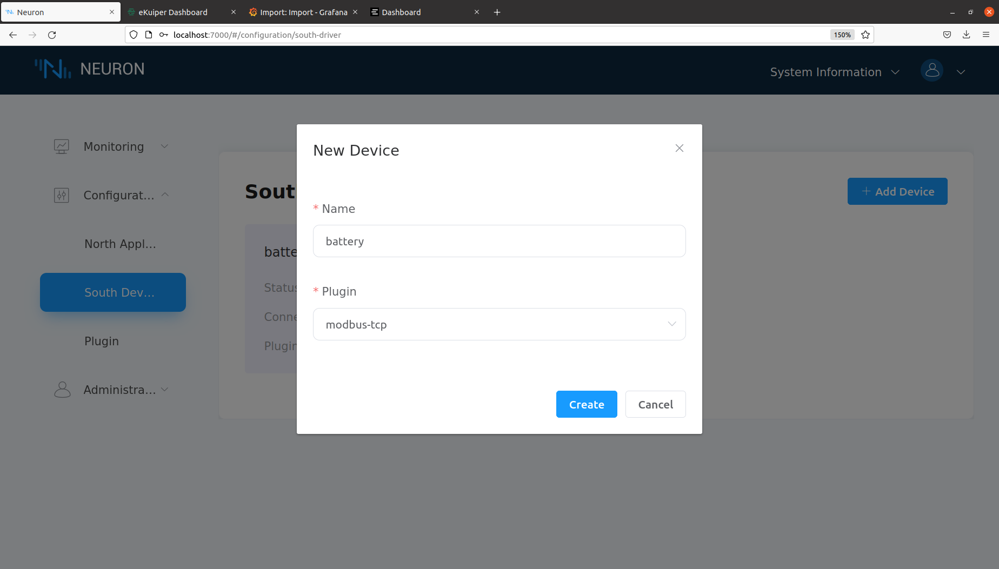Click the shield tracking protection icon
The width and height of the screenshot is (999, 569).
134,35
